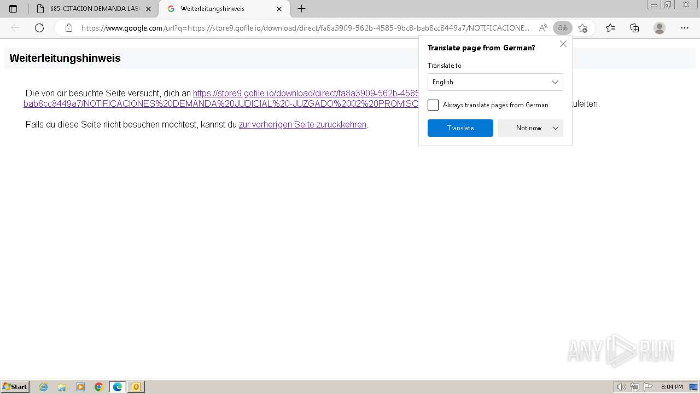Screen dimensions: 700x394
Task: Open the Translate to language dropdown
Action: point(495,82)
